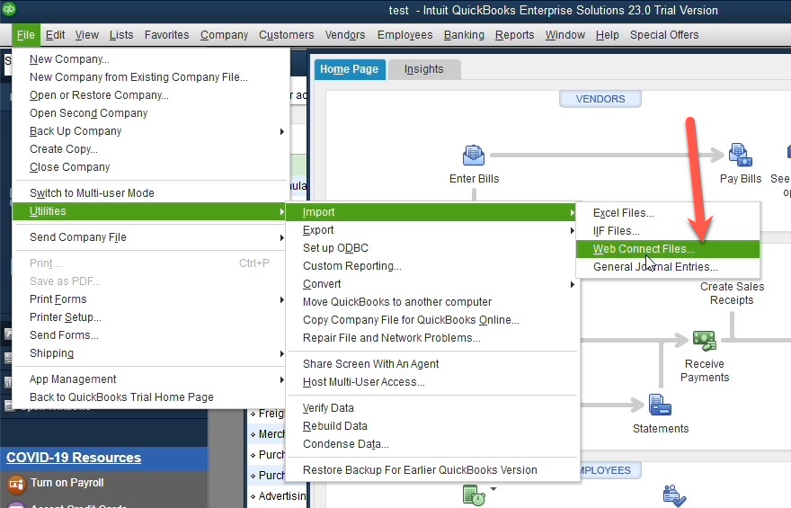Select Close Company
Viewport: 791px width, 508px height.
coord(151,167)
